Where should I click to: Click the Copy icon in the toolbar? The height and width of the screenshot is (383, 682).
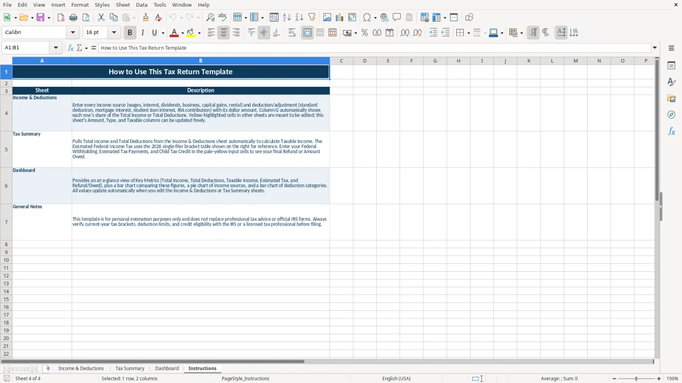113,18
